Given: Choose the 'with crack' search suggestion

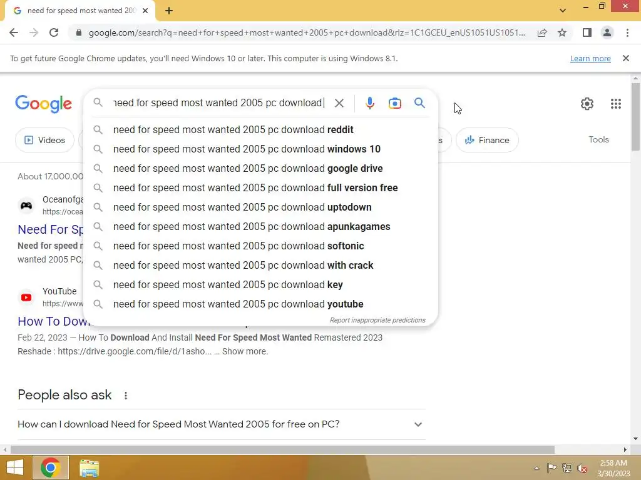Looking at the screenshot, I should pyautogui.click(x=260, y=265).
